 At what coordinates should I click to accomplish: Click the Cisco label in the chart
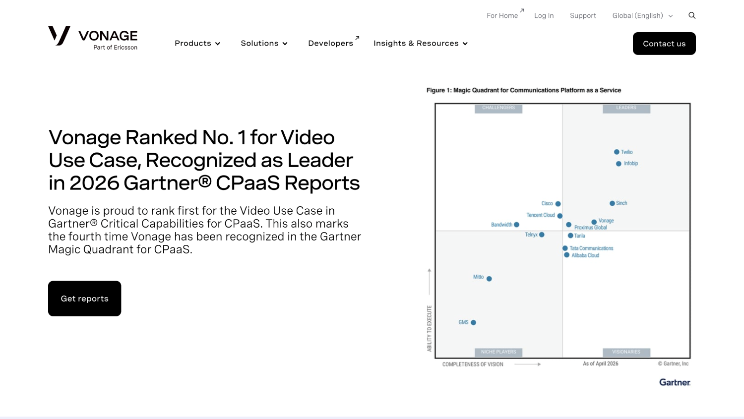click(x=547, y=204)
